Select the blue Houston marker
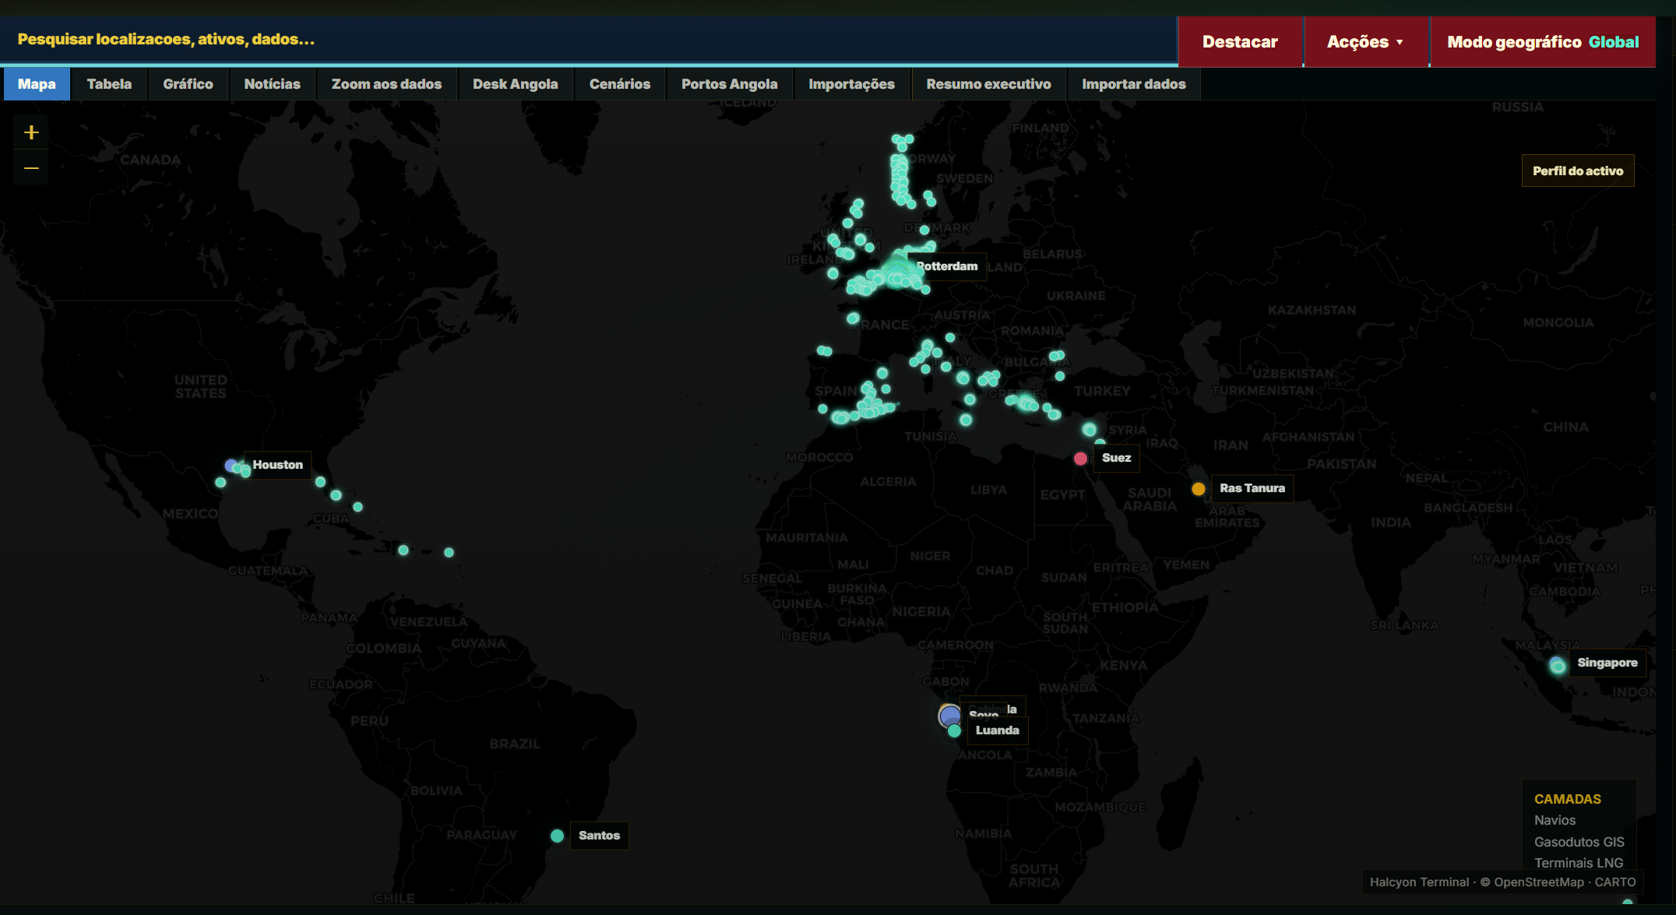1676x915 pixels. (231, 466)
